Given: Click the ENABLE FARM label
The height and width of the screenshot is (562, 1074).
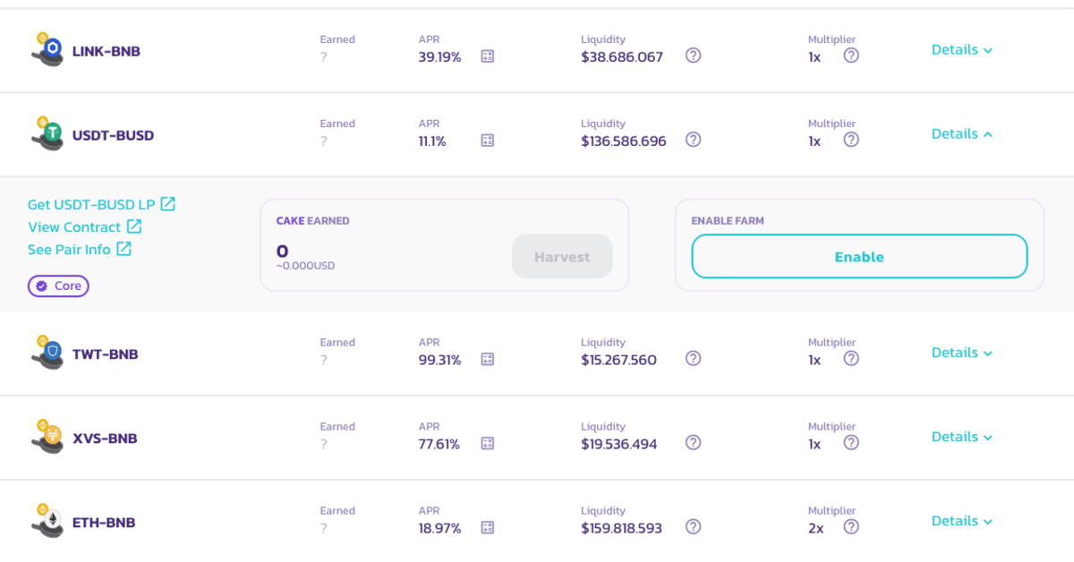Looking at the screenshot, I should (728, 220).
